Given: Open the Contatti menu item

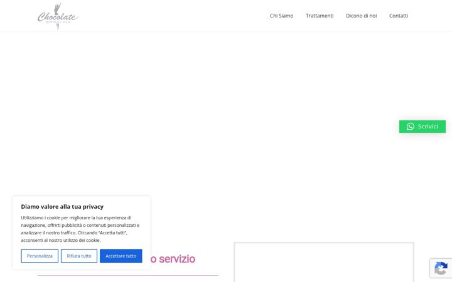Looking at the screenshot, I should click(x=399, y=16).
